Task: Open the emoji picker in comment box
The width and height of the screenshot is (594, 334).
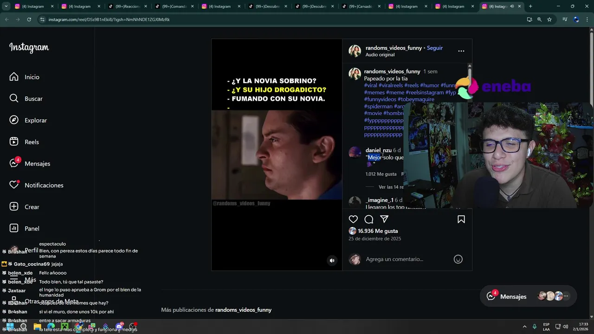Action: pos(458,259)
